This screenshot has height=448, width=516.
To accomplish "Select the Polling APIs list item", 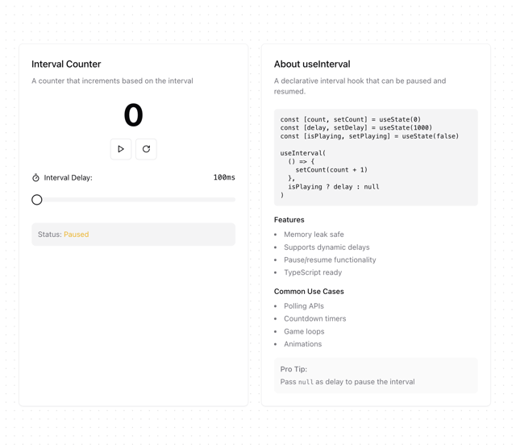I will point(304,306).
